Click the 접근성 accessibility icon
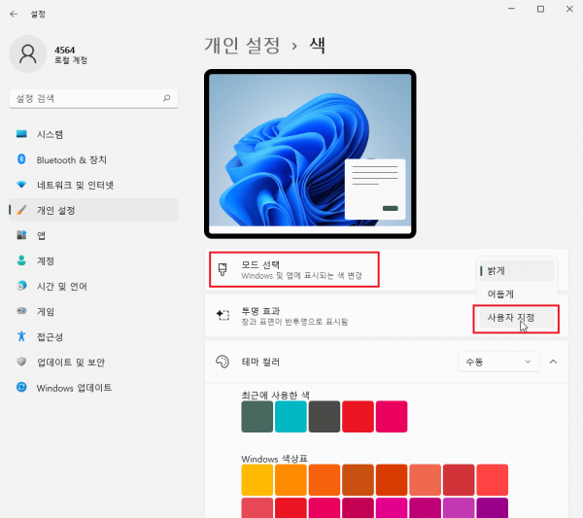Image resolution: width=583 pixels, height=518 pixels. pos(21,336)
